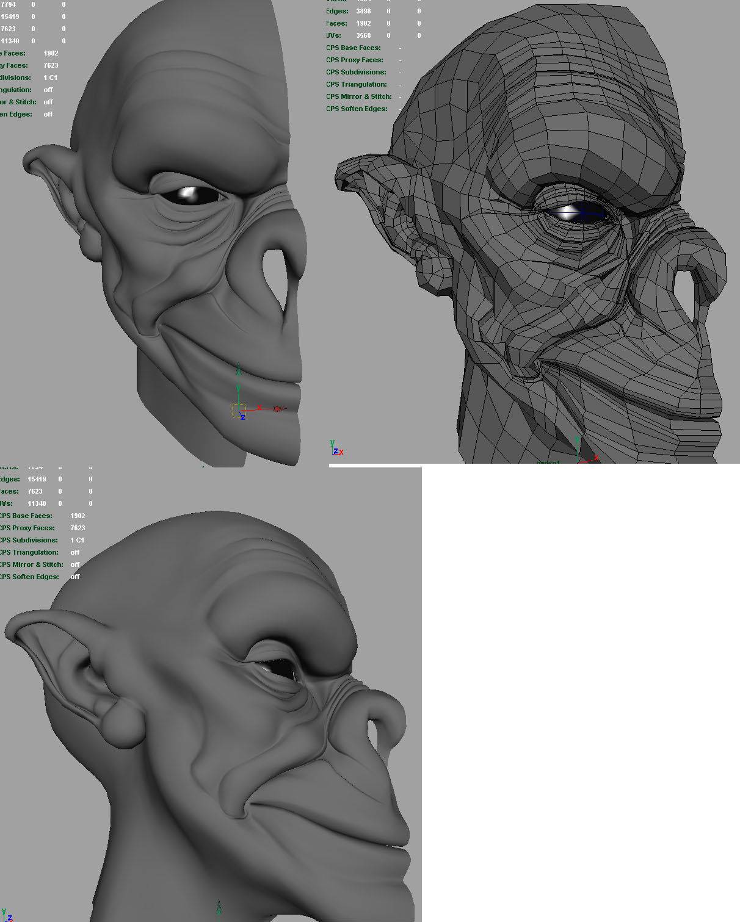Click the CPS Subdivisions label in the wireframe viewport
The width and height of the screenshot is (740, 922).
356,72
